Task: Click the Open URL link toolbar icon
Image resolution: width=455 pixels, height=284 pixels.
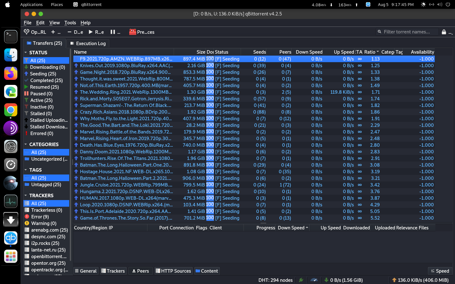Action: [27, 32]
